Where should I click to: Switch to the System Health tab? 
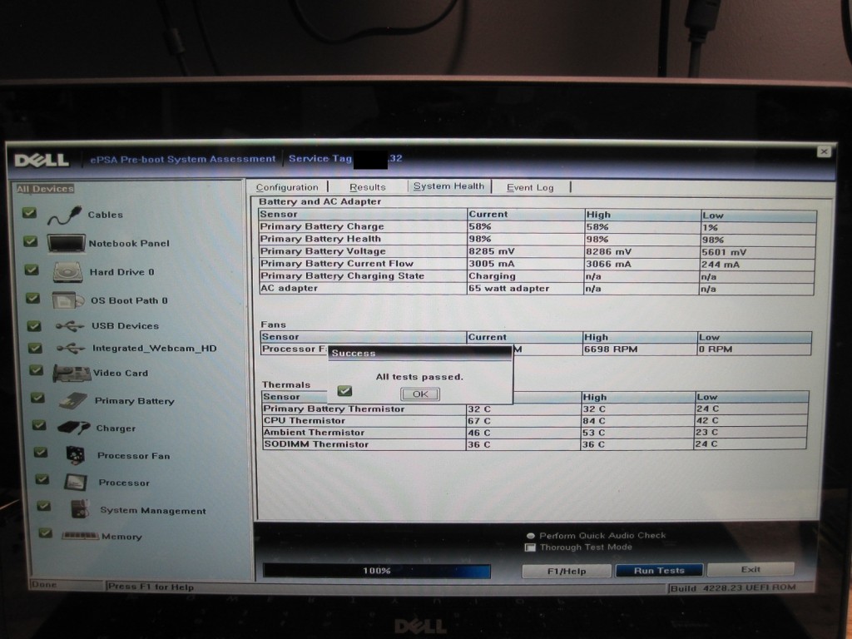coord(448,186)
